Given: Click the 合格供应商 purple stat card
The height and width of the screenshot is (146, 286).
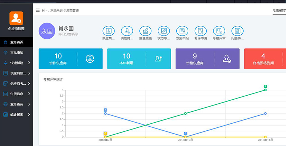Looking at the screenshot, I should click(x=208, y=59).
